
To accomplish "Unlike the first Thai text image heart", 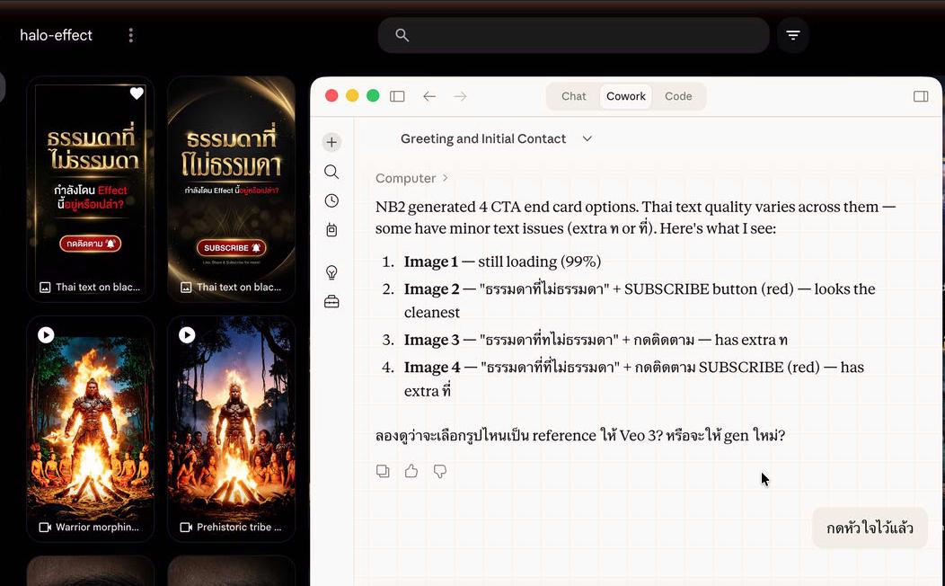I will [x=137, y=93].
